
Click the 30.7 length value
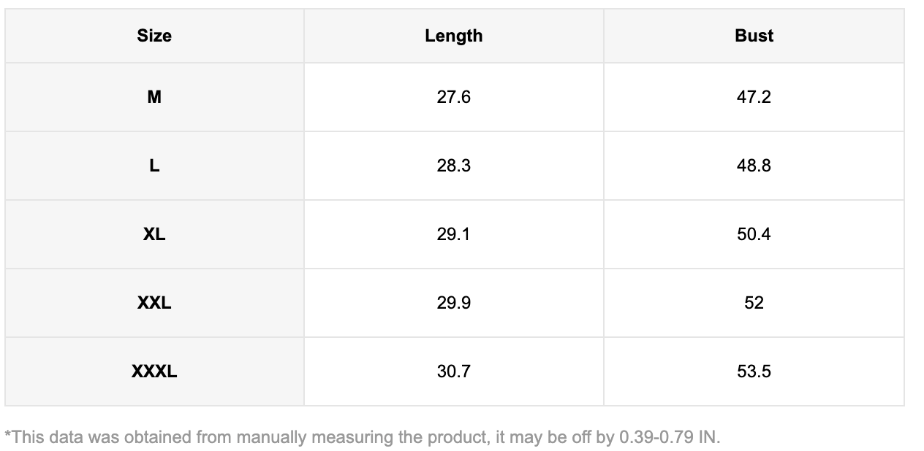click(x=453, y=371)
